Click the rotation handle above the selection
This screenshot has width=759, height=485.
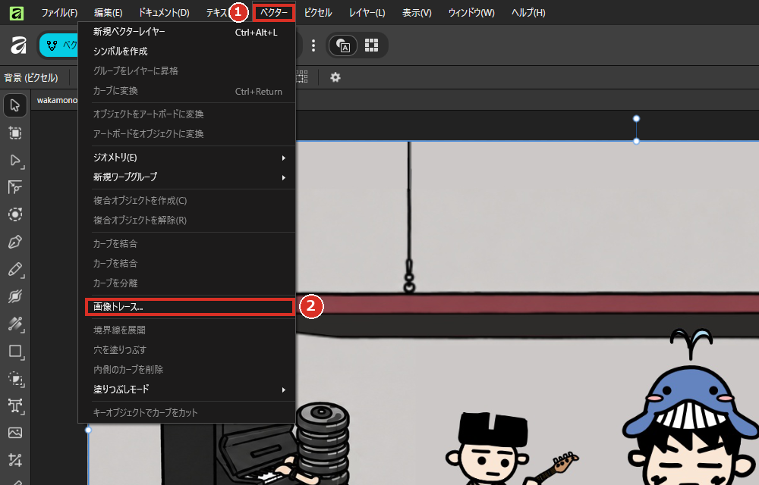coord(637,119)
